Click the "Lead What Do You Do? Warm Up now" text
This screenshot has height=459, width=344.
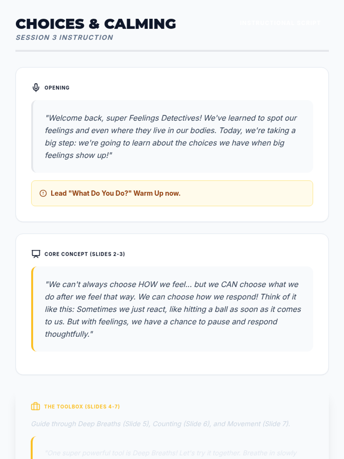click(116, 193)
